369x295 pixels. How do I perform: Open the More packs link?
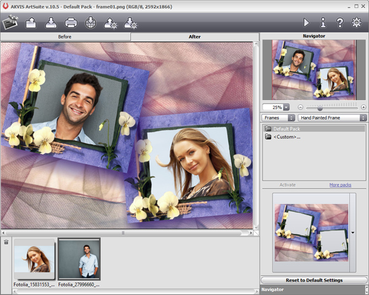pyautogui.click(x=340, y=185)
